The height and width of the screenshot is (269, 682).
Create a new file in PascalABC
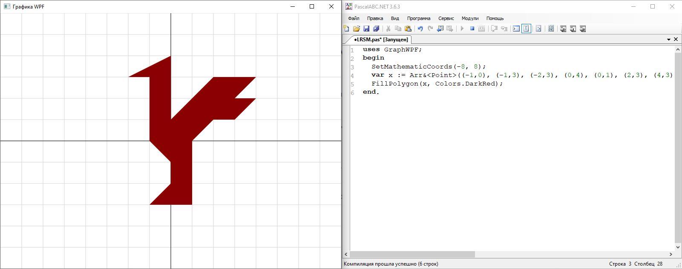coord(346,29)
